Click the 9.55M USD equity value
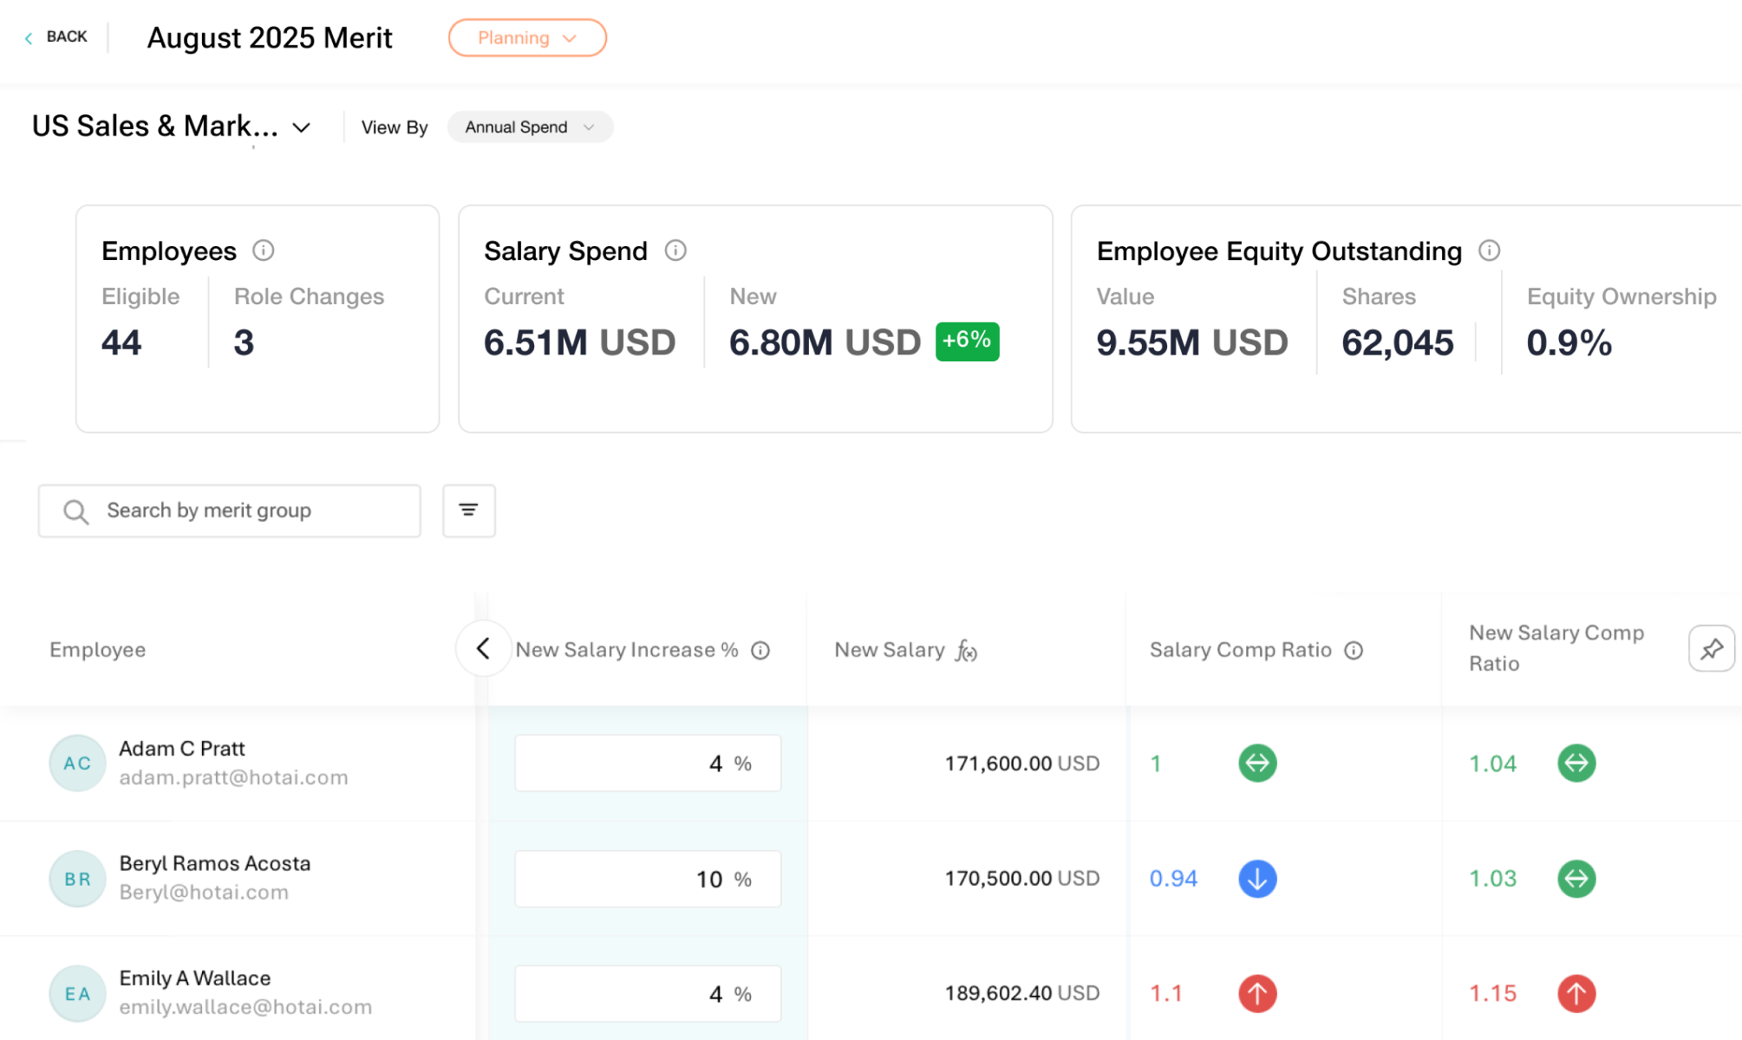The width and height of the screenshot is (1742, 1040). 1192,343
